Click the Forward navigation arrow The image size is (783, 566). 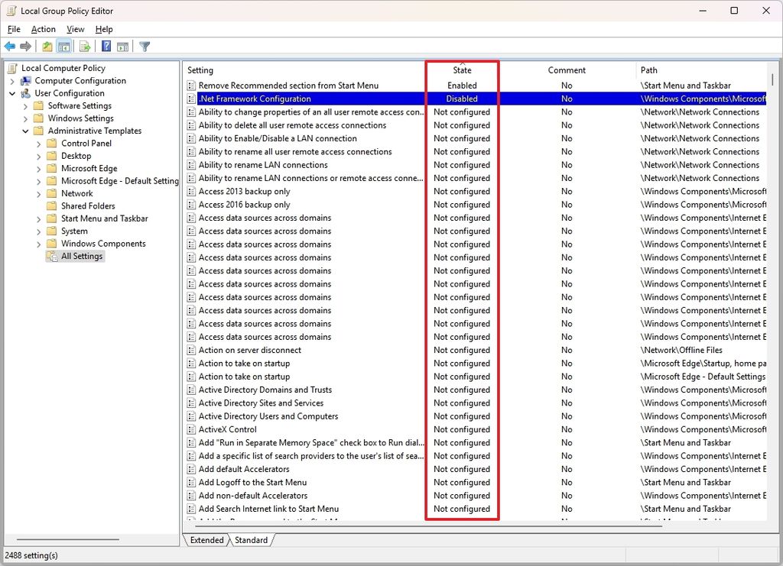[25, 46]
